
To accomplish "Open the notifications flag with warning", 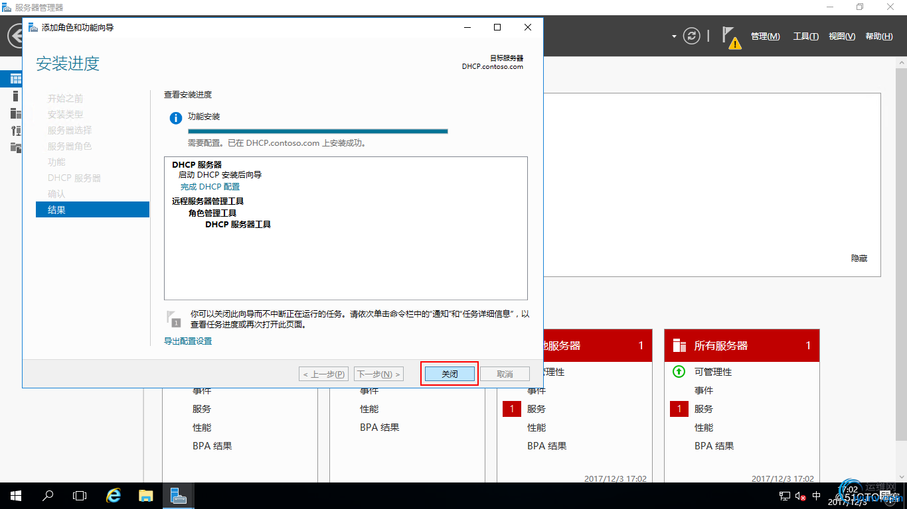I will 732,38.
